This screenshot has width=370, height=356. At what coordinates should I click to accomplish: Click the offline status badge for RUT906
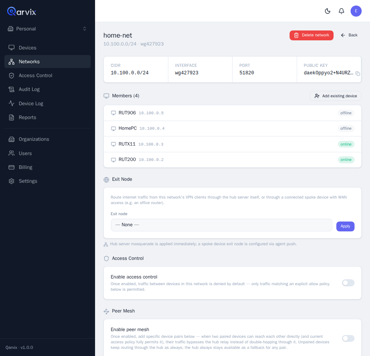[346, 113]
